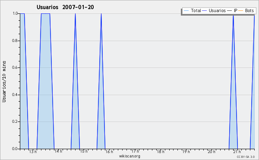The width and height of the screenshot is (259, 160).
Task: Click the dark-blue Usuarios legend line
Action: [205, 11]
